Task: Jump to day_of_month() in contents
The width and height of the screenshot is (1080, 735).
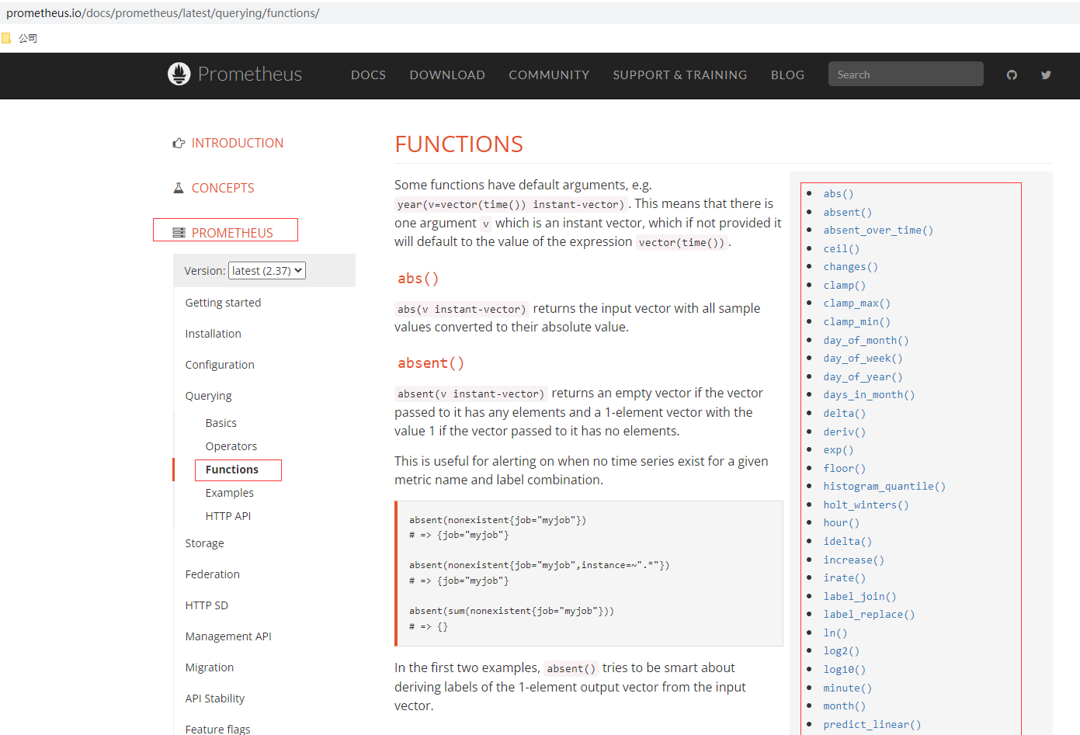Action: point(866,341)
